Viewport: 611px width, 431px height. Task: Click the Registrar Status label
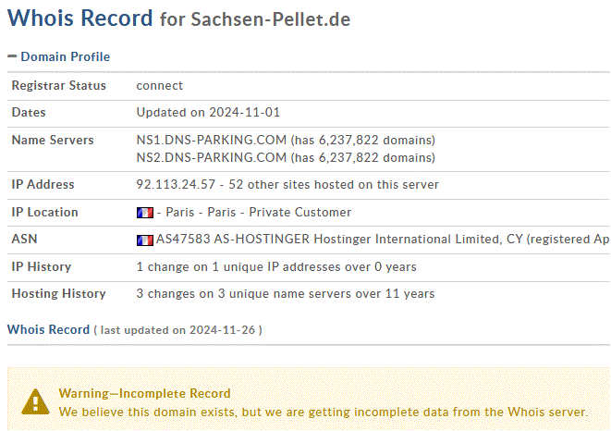59,85
